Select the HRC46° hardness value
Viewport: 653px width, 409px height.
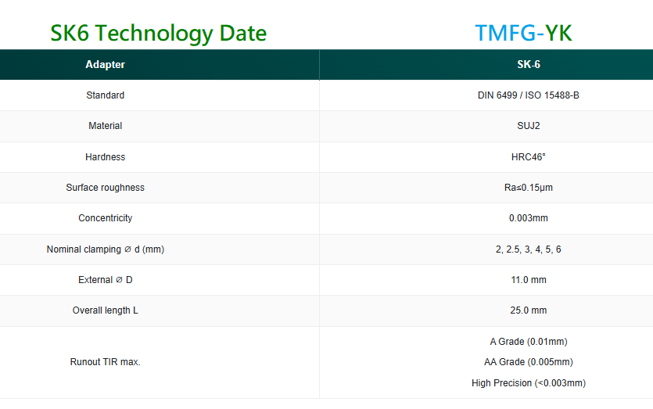coord(528,157)
